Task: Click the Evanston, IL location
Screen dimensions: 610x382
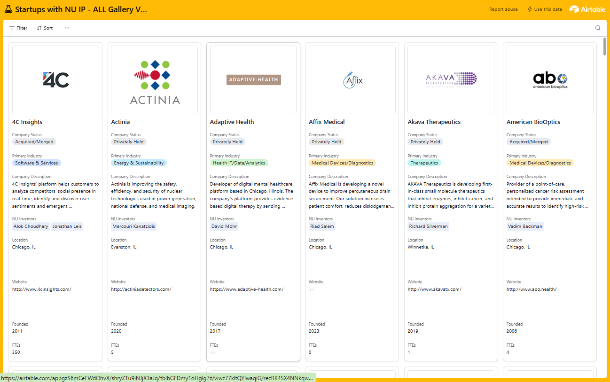Action: pos(124,247)
